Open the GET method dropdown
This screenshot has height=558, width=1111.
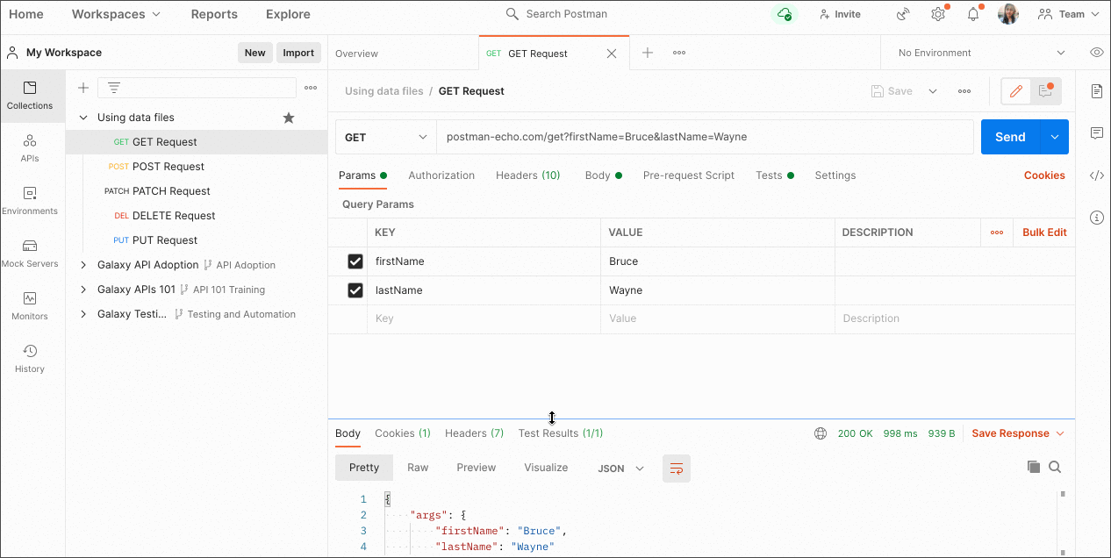pos(386,137)
